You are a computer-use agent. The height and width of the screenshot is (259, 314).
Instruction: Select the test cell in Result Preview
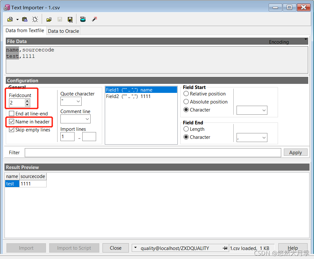(12, 184)
